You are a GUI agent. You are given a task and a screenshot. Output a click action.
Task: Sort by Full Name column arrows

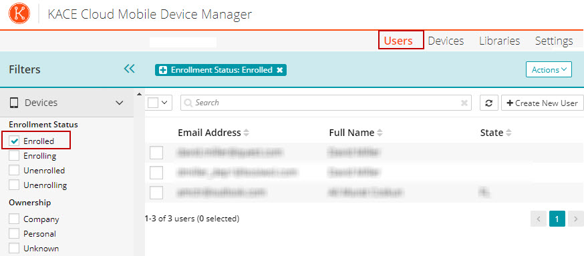380,133
